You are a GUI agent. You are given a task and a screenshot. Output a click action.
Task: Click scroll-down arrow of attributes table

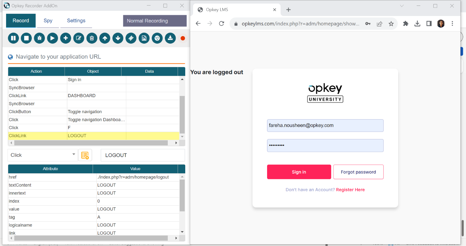(x=182, y=232)
